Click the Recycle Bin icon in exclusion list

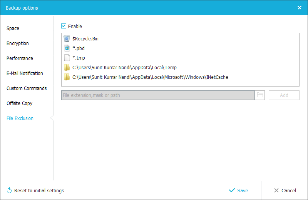click(67, 38)
